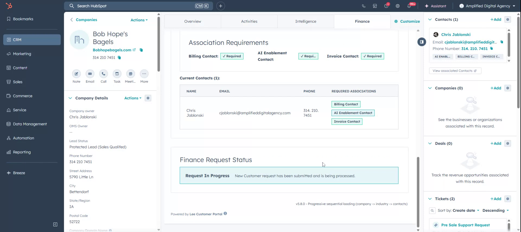Viewport: 521px width, 232px height.
Task: Open the notifications bell
Action: (x=409, y=6)
